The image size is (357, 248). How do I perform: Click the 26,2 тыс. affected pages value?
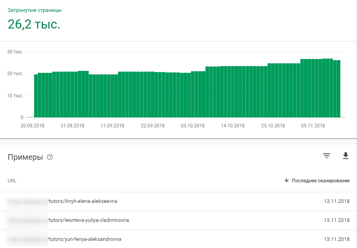[34, 24]
